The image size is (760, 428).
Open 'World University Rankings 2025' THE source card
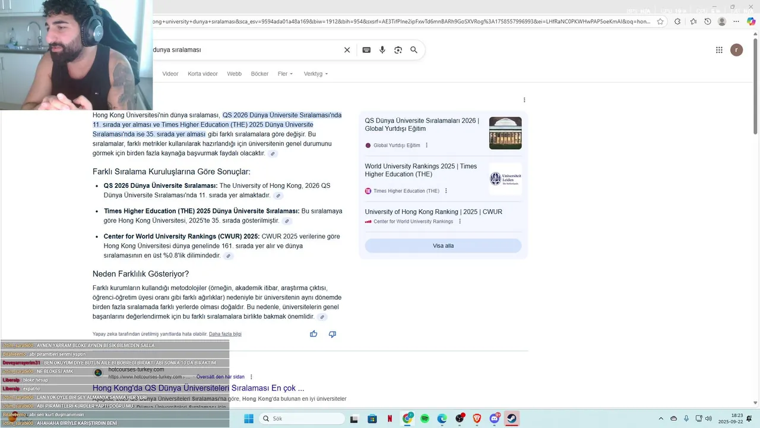coord(421,170)
